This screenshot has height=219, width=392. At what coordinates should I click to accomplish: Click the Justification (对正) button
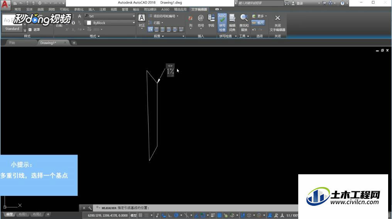point(142,21)
